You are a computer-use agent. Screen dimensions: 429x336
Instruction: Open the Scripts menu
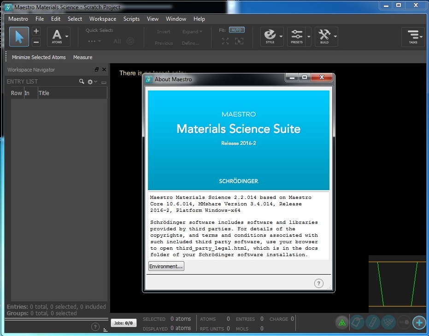click(131, 19)
